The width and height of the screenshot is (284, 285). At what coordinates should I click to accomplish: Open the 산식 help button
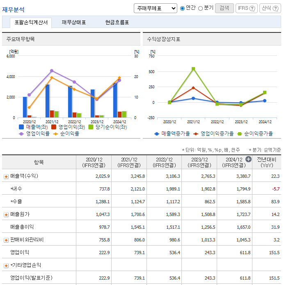270,8
